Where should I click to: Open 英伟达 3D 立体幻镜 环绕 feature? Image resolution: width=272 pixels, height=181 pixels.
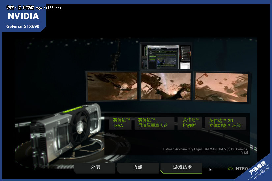[225, 123]
